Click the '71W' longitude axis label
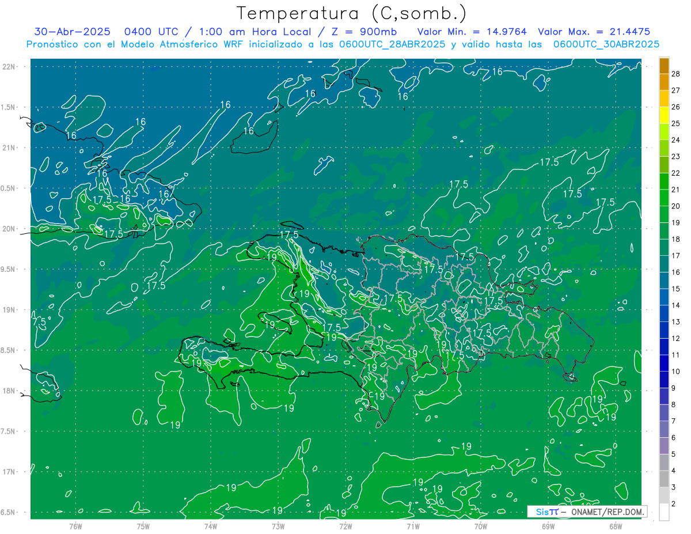This screenshot has width=691, height=534. pos(413,525)
